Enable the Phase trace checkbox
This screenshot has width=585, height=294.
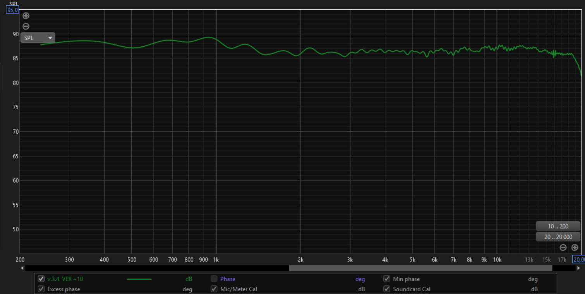pyautogui.click(x=214, y=279)
